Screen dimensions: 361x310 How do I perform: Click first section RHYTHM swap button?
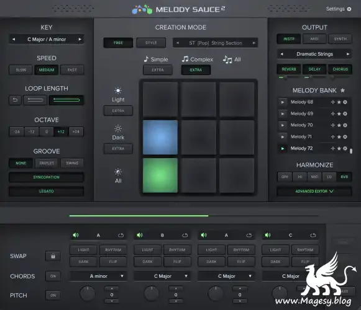click(113, 250)
